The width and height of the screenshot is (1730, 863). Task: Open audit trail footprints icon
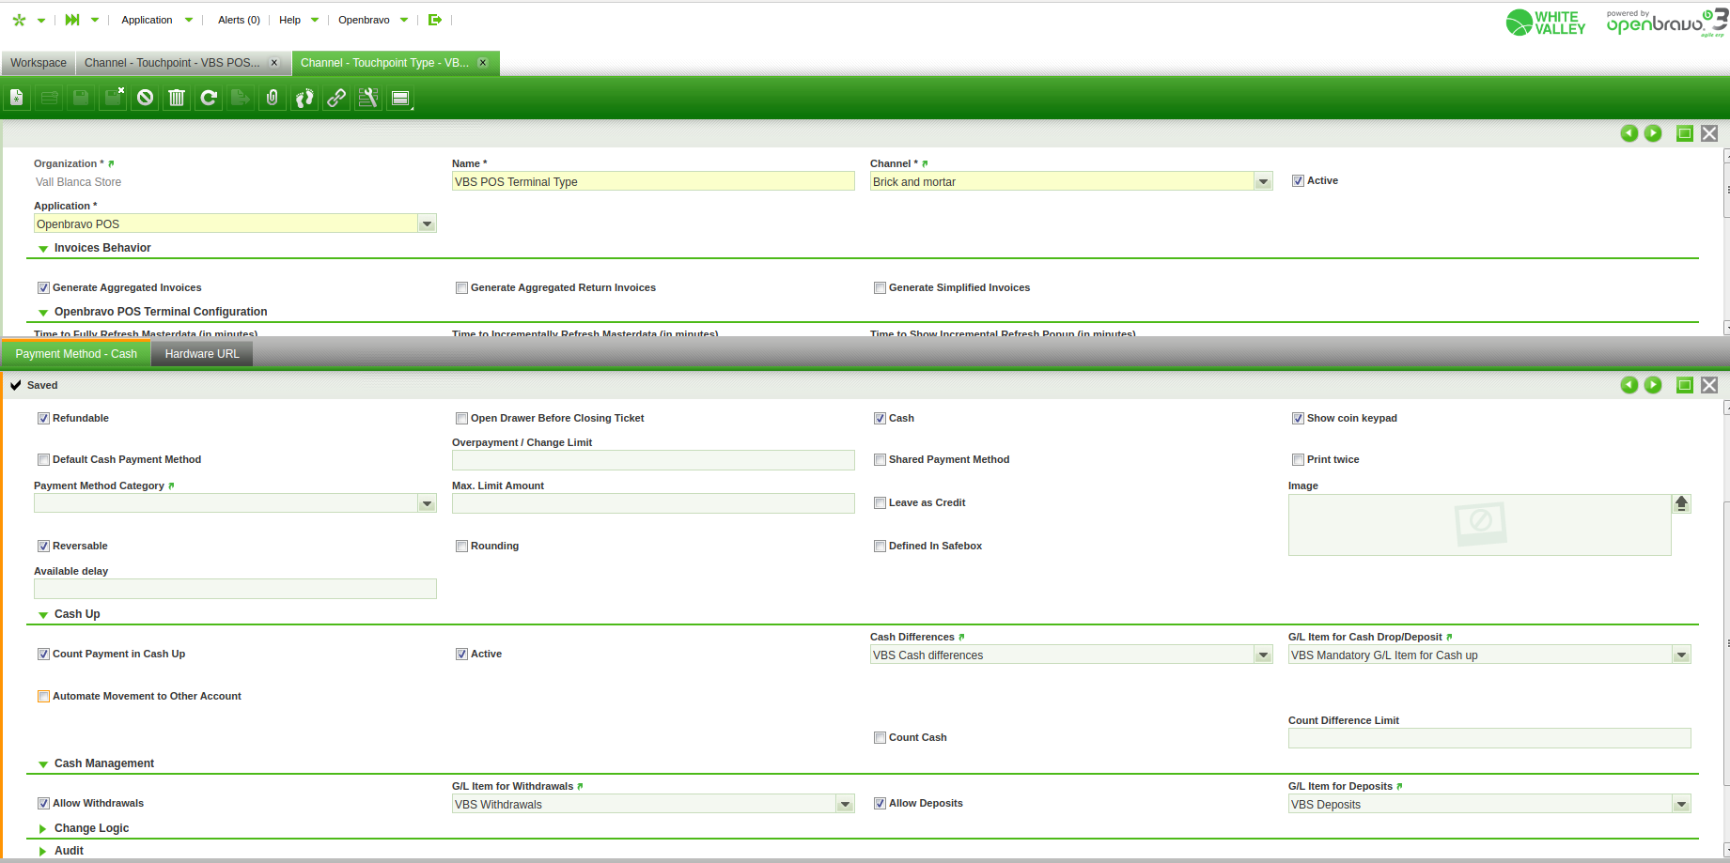coord(304,98)
